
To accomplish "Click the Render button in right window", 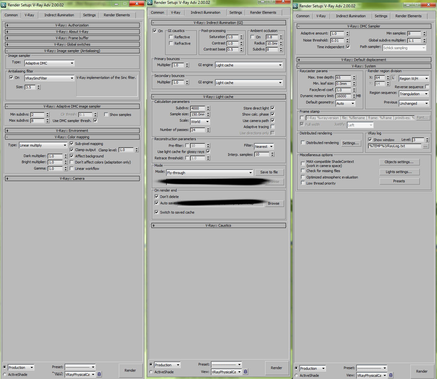I will 422,371.
